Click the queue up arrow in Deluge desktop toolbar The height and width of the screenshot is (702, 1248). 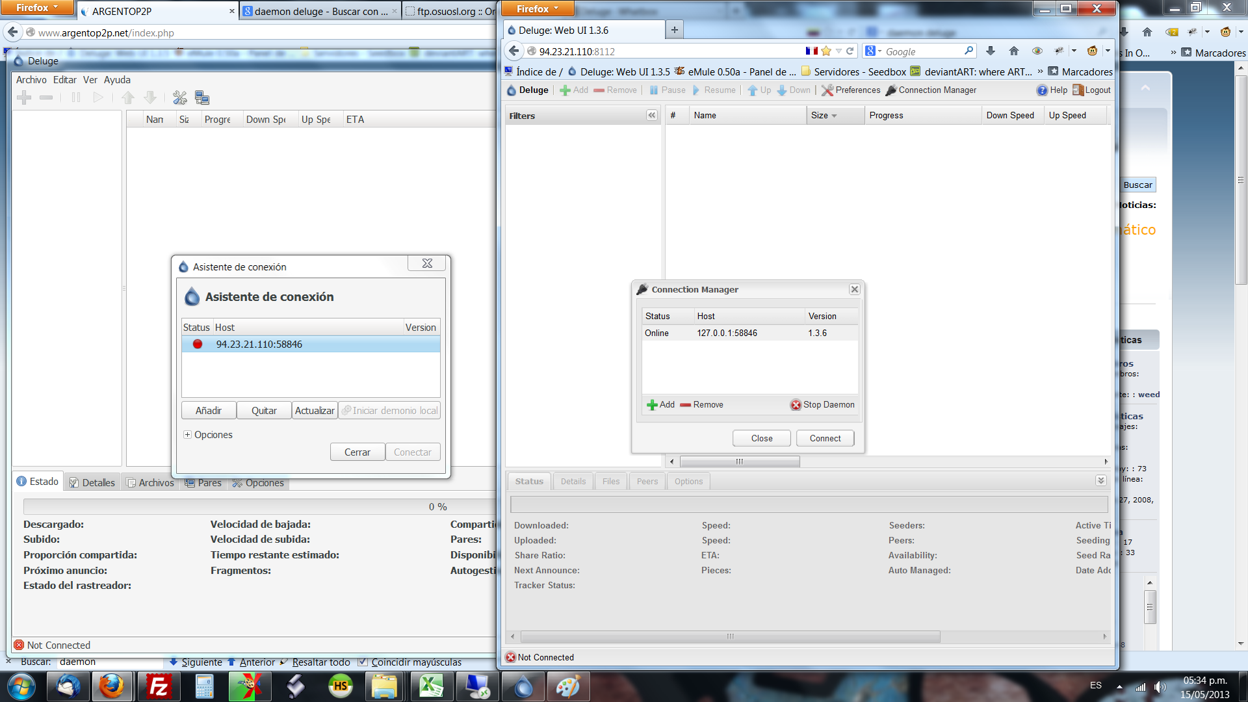(128, 97)
